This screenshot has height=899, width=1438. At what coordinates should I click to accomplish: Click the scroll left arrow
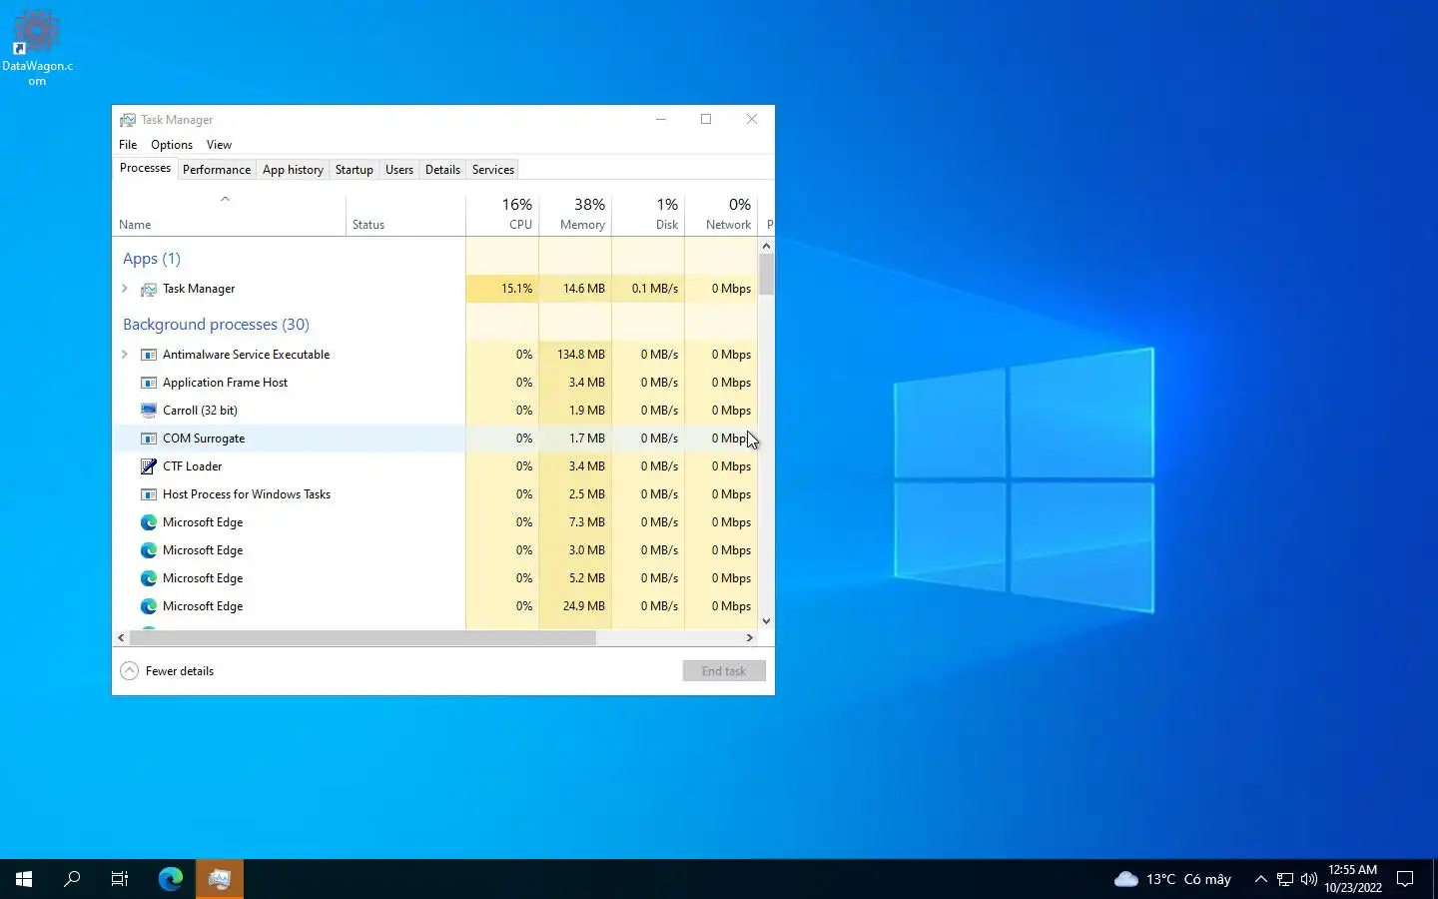(121, 637)
